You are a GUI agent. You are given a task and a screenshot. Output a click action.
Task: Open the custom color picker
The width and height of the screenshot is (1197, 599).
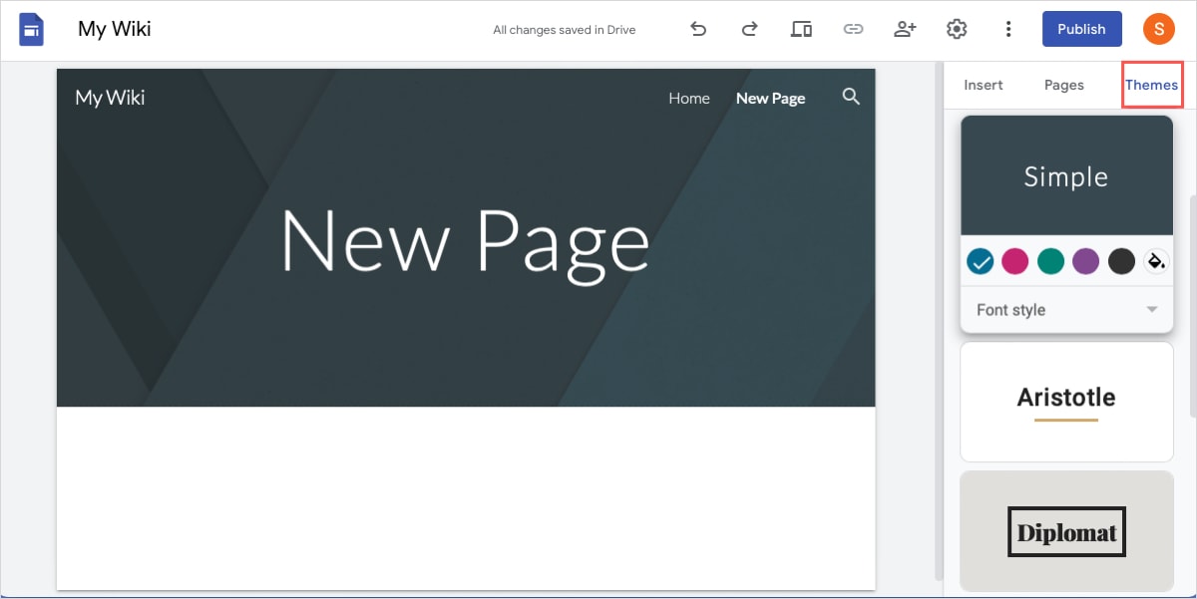click(x=1156, y=261)
